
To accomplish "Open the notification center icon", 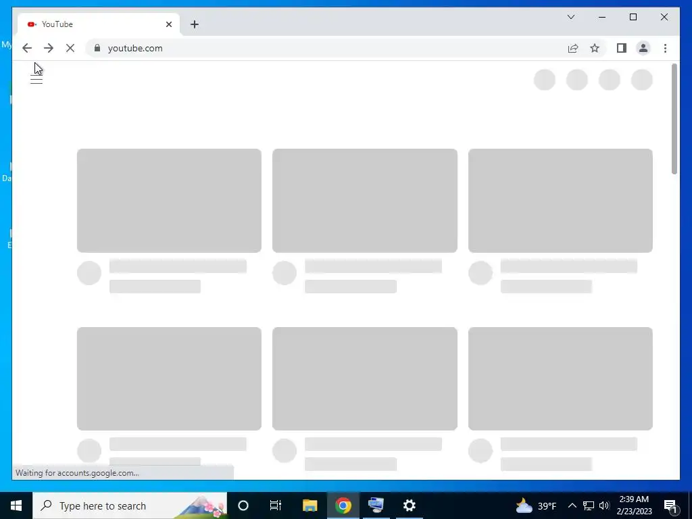I will coord(671,505).
